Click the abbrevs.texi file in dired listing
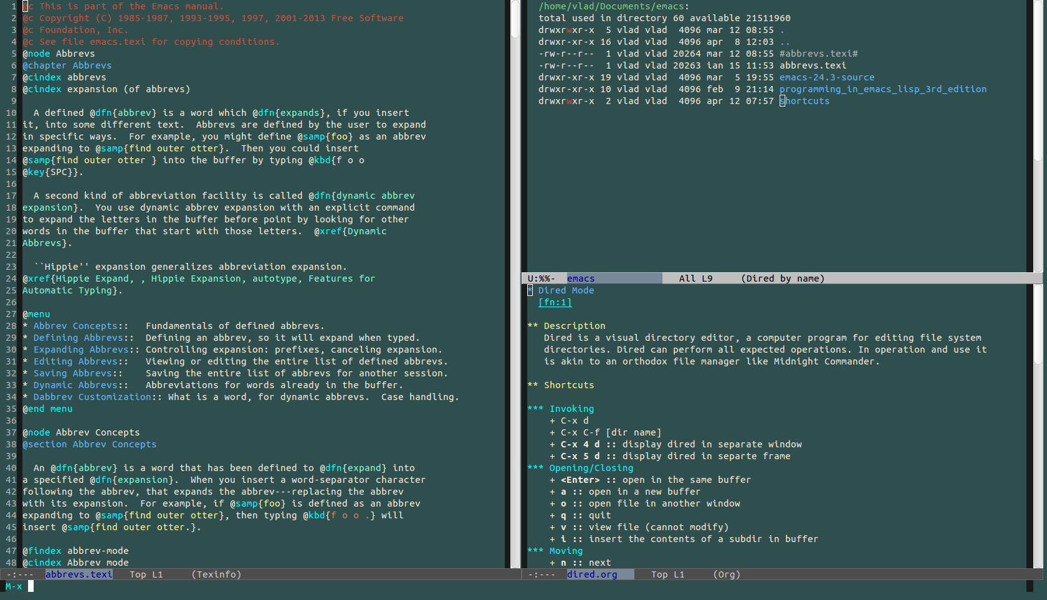The image size is (1047, 600). point(813,65)
